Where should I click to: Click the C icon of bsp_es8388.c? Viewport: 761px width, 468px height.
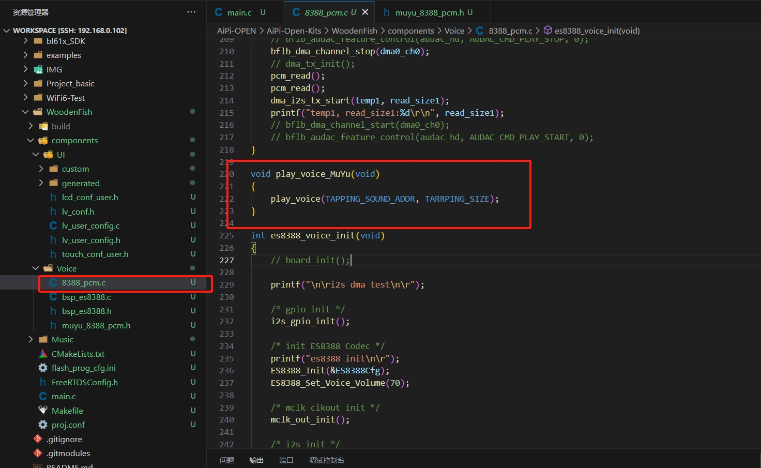click(53, 297)
